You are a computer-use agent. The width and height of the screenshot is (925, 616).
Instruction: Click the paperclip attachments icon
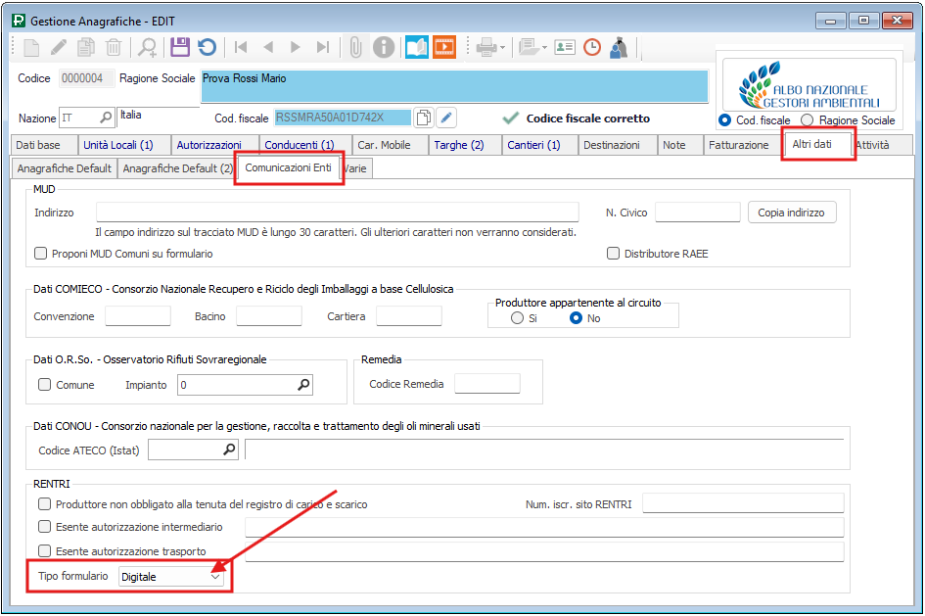[x=356, y=46]
